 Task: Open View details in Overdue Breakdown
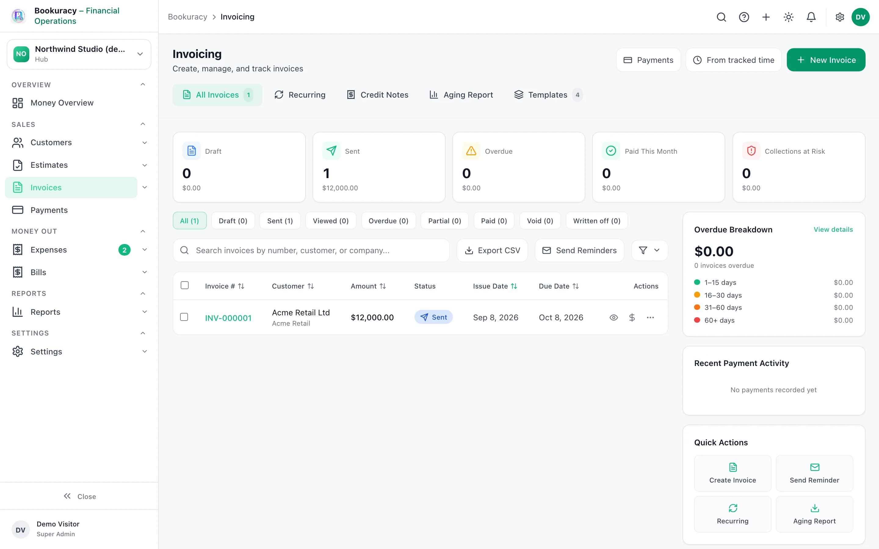[x=833, y=229]
